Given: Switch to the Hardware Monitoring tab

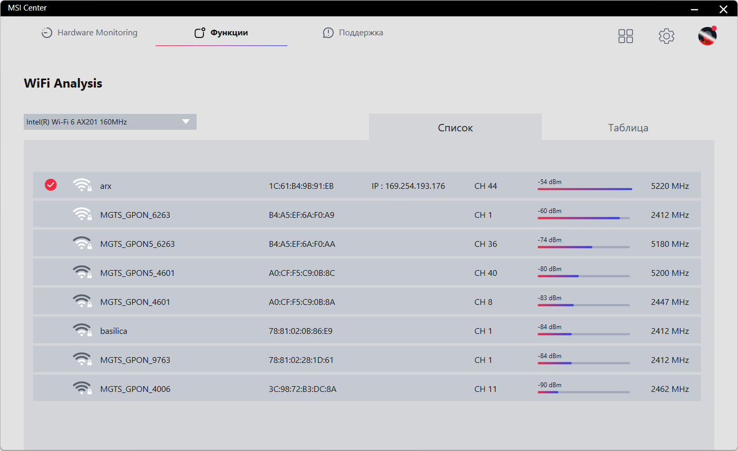Looking at the screenshot, I should tap(90, 33).
